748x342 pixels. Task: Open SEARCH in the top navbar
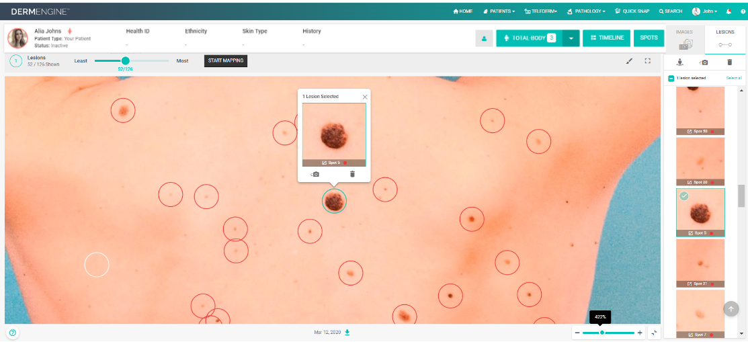pyautogui.click(x=670, y=11)
